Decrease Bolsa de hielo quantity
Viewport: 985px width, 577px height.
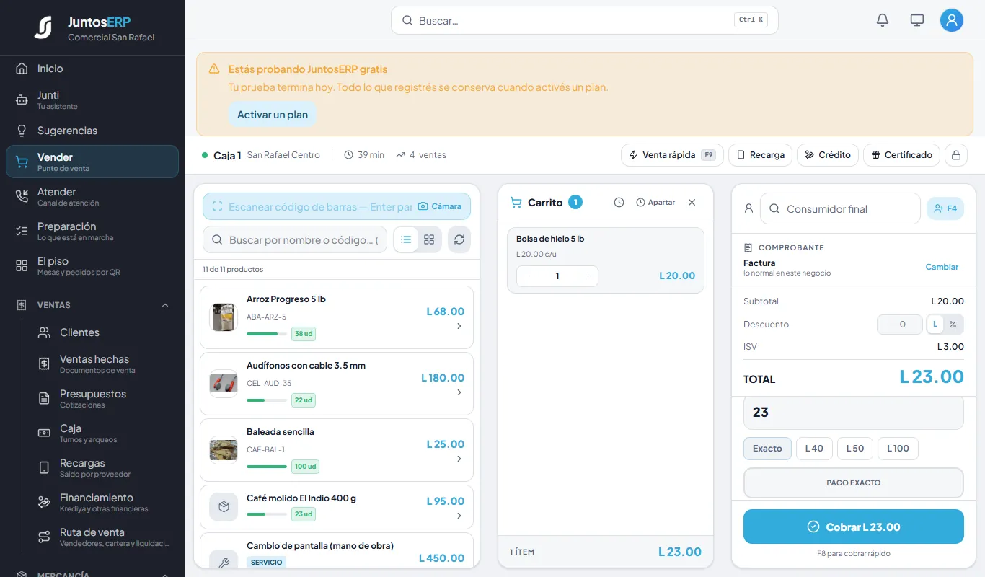(x=527, y=276)
